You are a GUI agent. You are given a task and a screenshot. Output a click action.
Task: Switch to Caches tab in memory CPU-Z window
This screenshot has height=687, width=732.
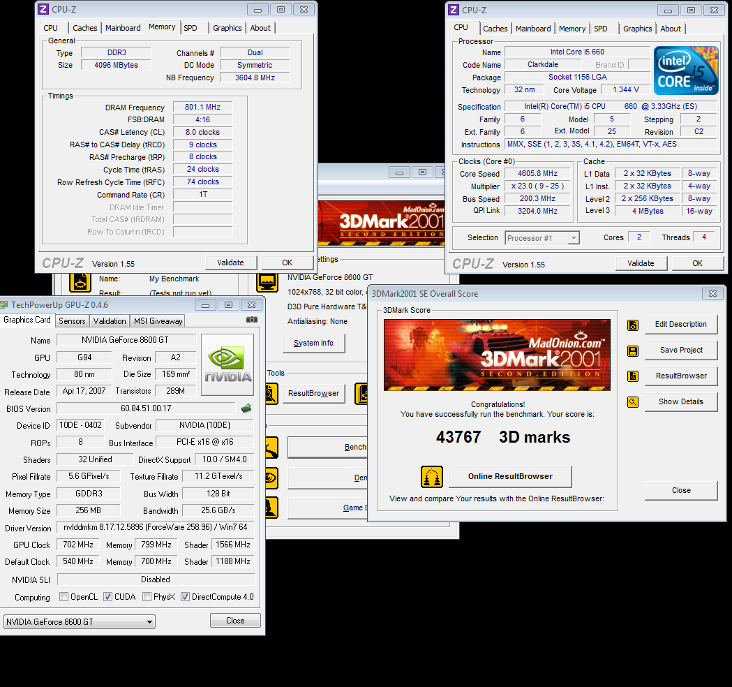84,28
